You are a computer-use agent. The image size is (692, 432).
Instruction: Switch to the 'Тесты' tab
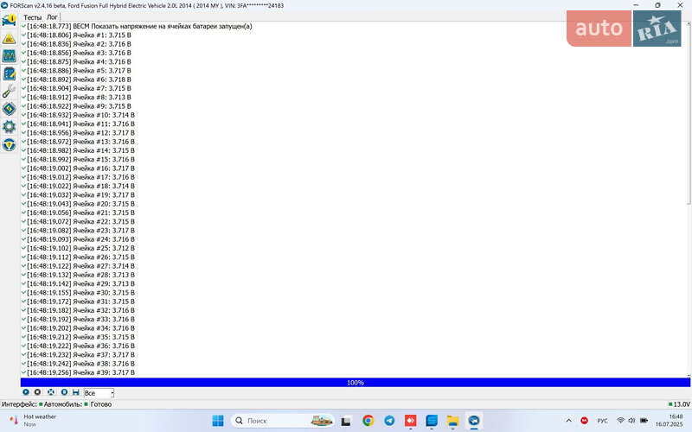32,17
